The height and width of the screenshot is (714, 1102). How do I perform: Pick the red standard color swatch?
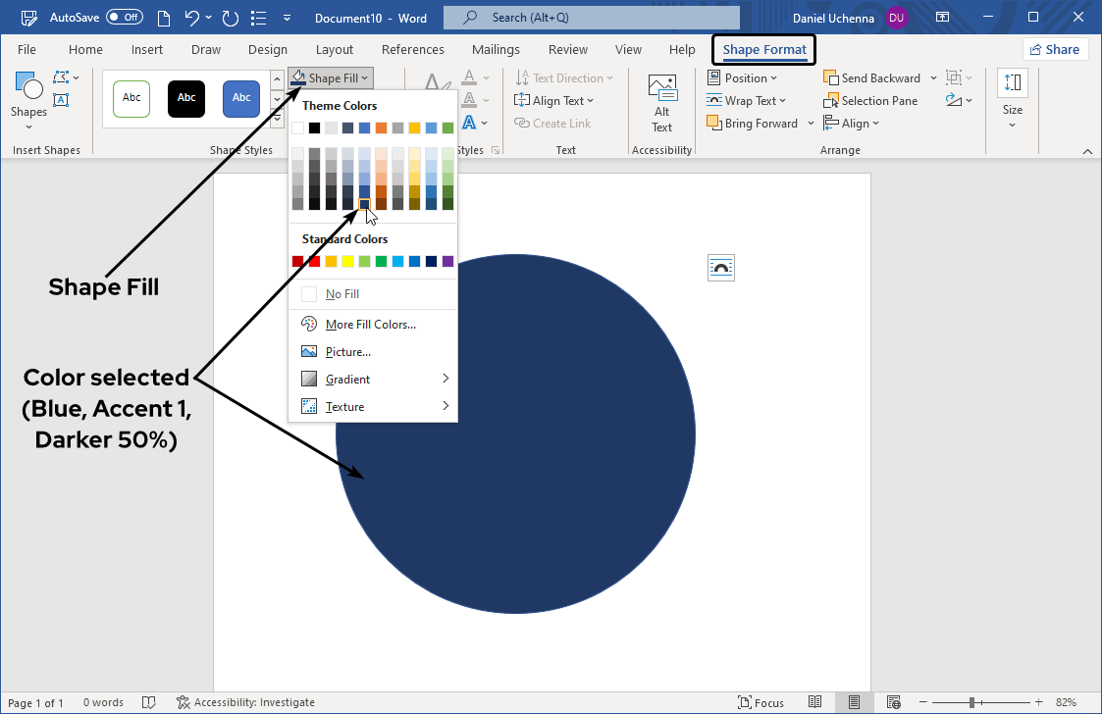(x=315, y=261)
